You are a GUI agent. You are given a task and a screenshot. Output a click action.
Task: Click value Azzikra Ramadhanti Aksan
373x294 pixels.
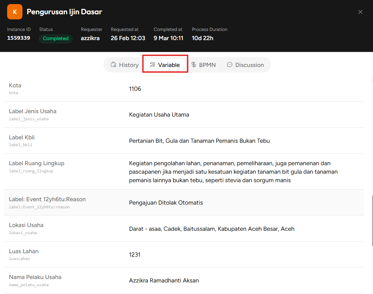(164, 281)
